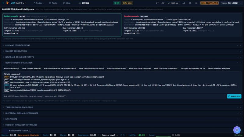Open the floating round assistant button at bottom right
Image resolution: width=244 pixels, height=137 pixels.
click(x=237, y=130)
